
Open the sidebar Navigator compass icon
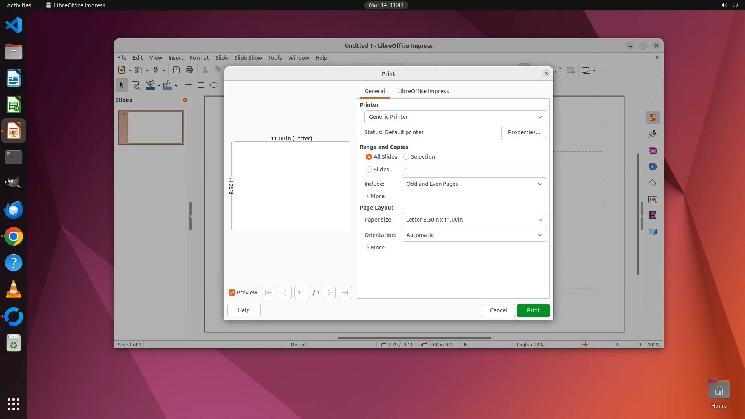[x=653, y=166]
